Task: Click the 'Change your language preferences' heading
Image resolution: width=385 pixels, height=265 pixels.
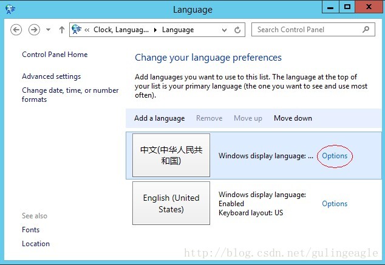Action: click(x=208, y=58)
